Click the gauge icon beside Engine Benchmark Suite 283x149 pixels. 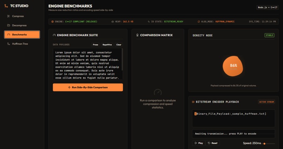(54, 35)
